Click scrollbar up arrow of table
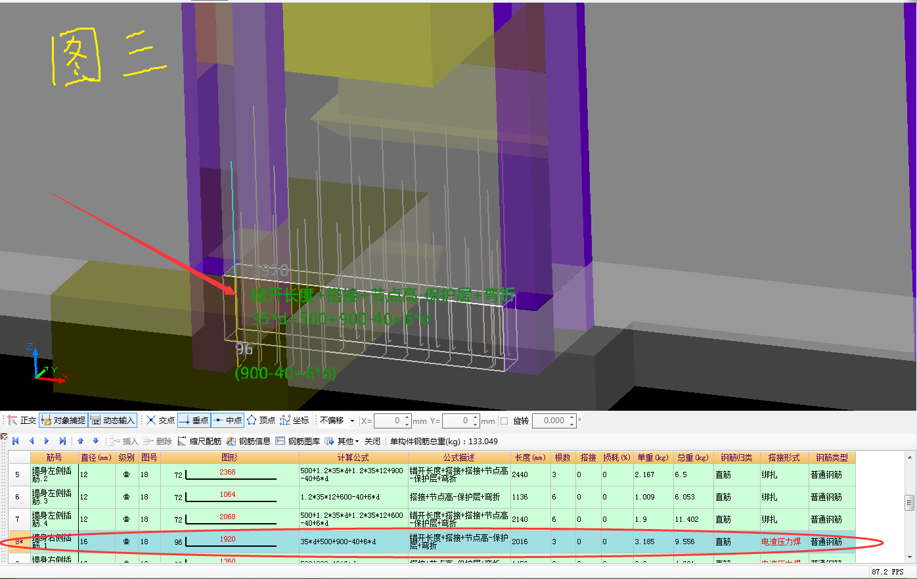Screen dimensions: 917x579 (x=909, y=457)
